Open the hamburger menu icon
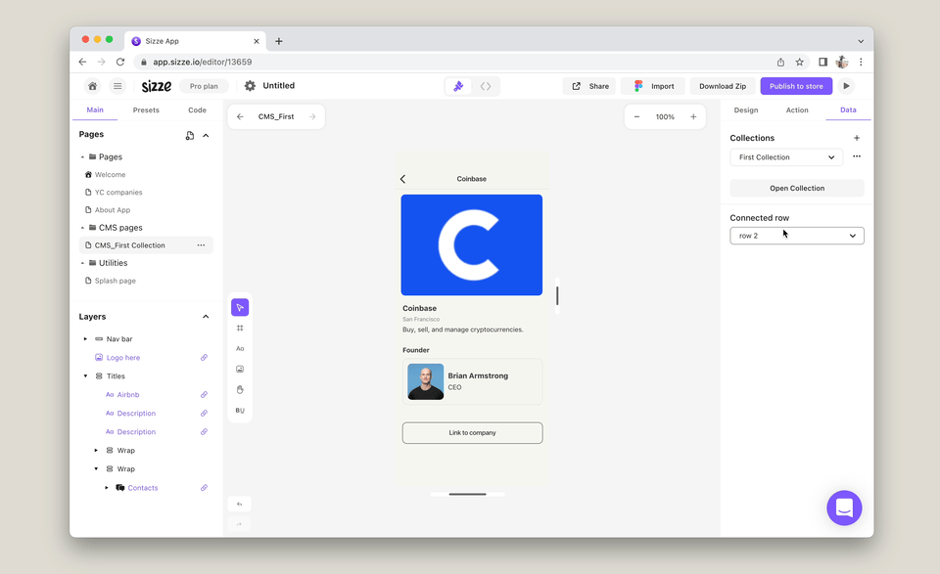The height and width of the screenshot is (574, 940). [x=117, y=86]
